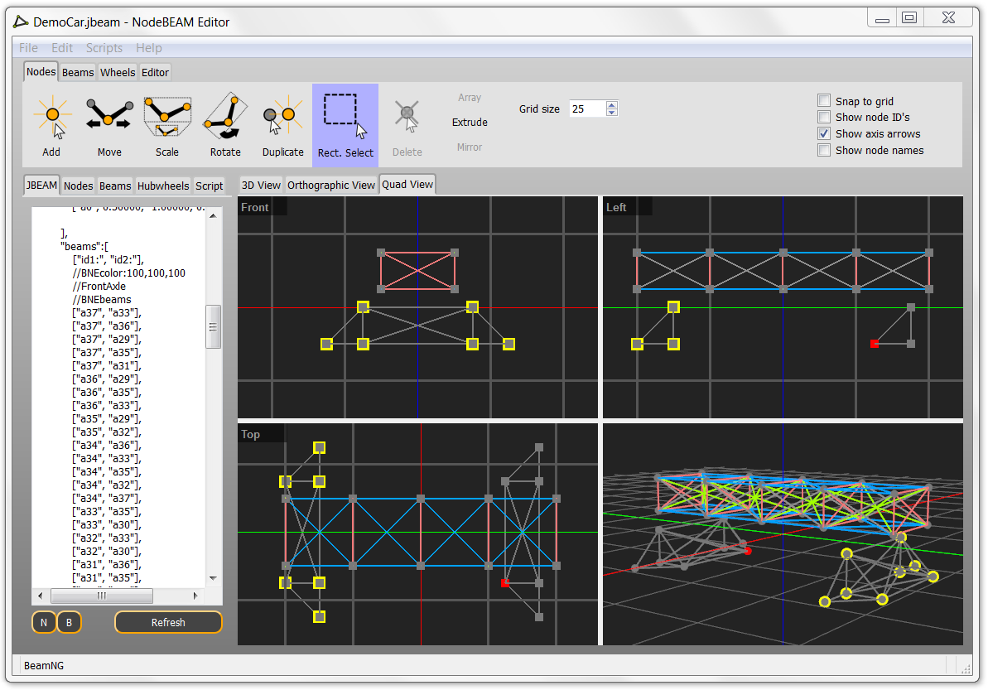Open the JBEAM side panel tab

pyautogui.click(x=41, y=186)
